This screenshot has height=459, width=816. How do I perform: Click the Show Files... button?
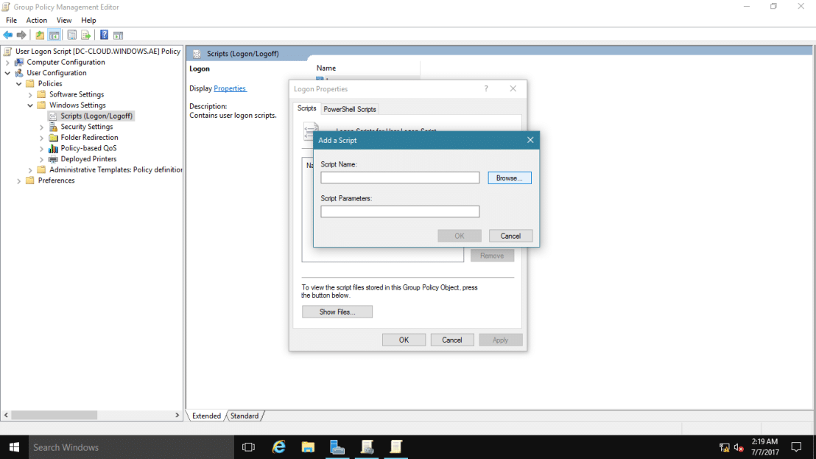pos(337,312)
